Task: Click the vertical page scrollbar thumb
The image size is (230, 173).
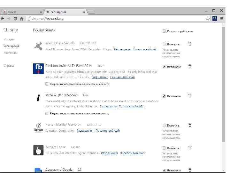Action: pos(223,85)
